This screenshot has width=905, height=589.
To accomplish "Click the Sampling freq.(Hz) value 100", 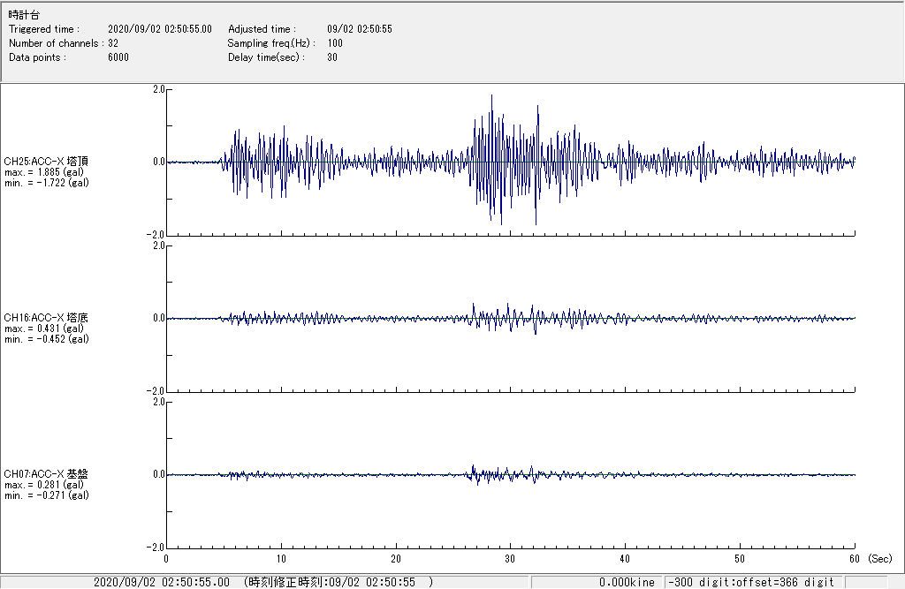I will (335, 43).
